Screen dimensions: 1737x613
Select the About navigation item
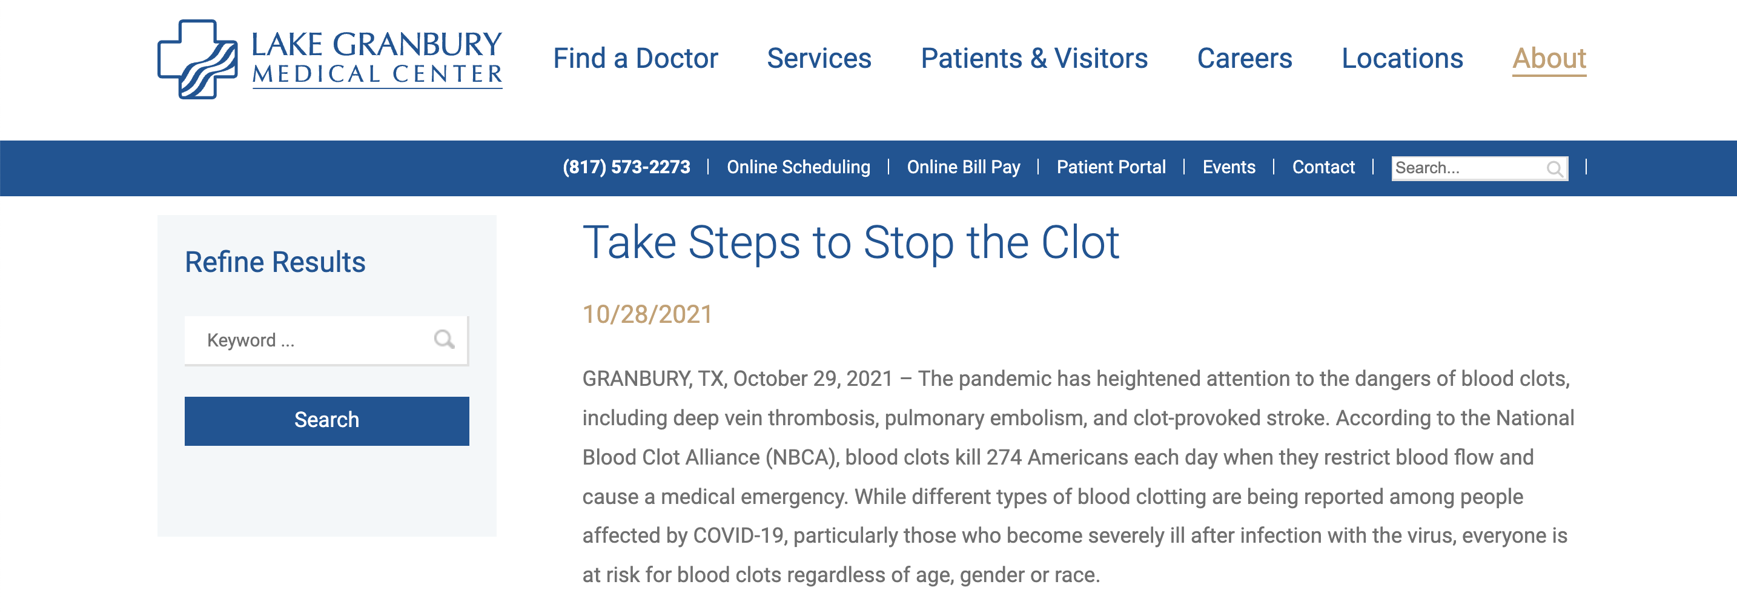point(1549,59)
